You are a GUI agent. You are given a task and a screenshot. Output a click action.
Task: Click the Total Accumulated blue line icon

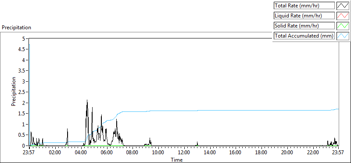(x=343, y=36)
